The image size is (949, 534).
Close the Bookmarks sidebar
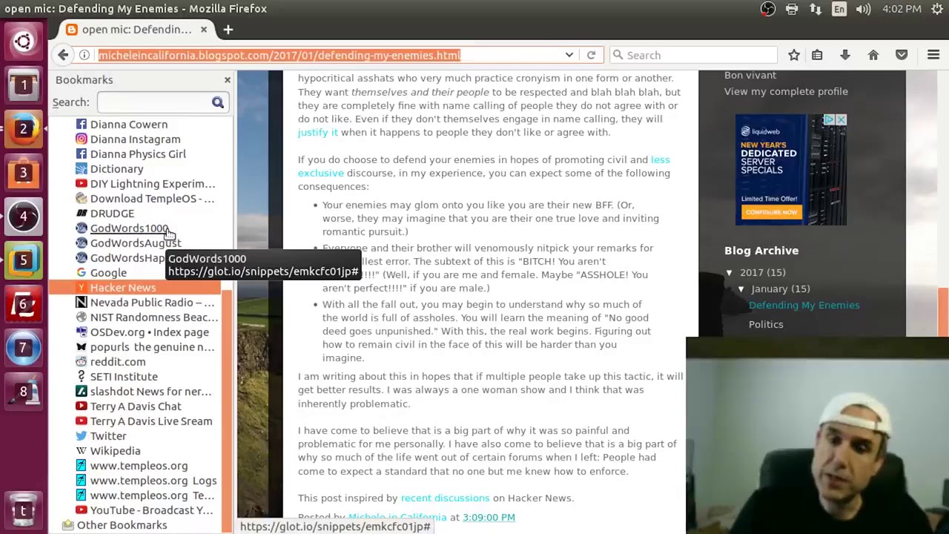tap(228, 79)
